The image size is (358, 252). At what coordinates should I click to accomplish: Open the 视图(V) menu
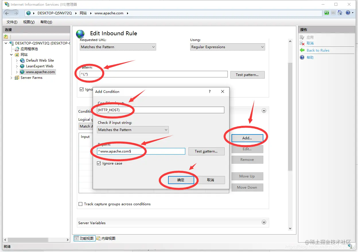[x=29, y=22]
